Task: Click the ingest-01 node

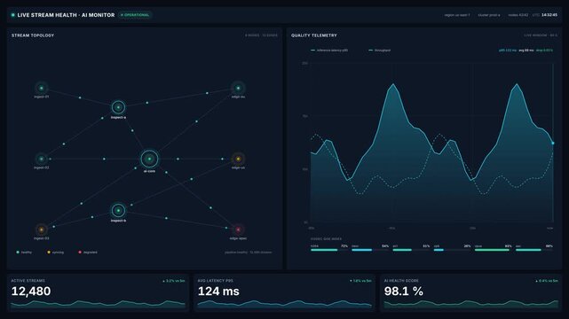Action: click(x=42, y=88)
